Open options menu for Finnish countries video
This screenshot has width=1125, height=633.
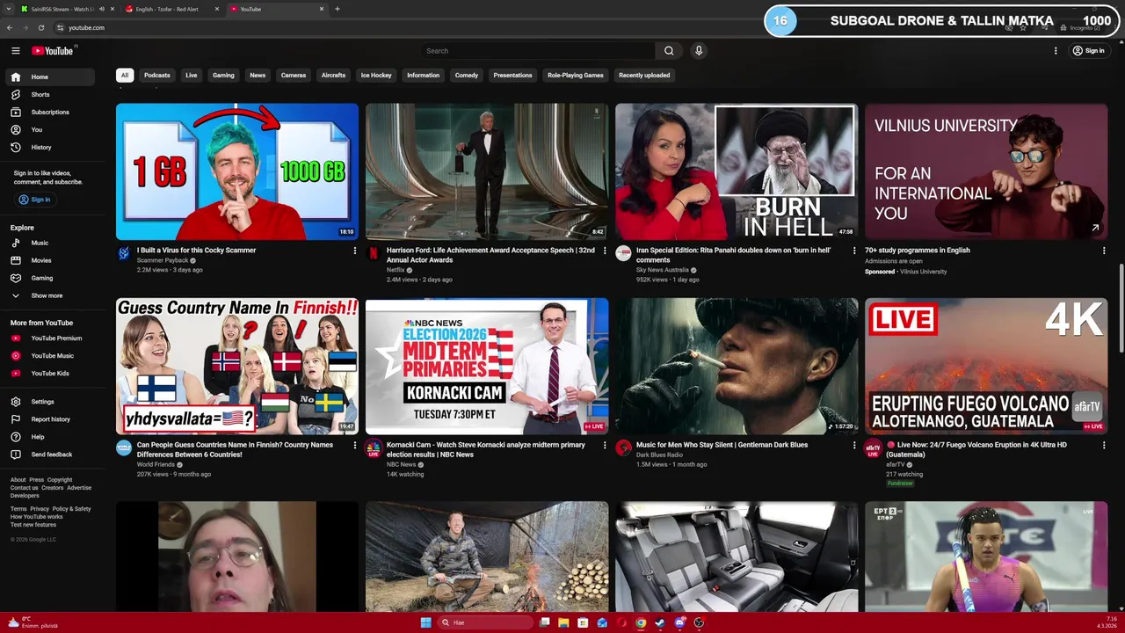[355, 445]
